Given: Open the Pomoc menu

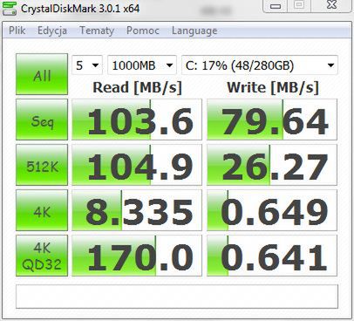Looking at the screenshot, I should [143, 31].
